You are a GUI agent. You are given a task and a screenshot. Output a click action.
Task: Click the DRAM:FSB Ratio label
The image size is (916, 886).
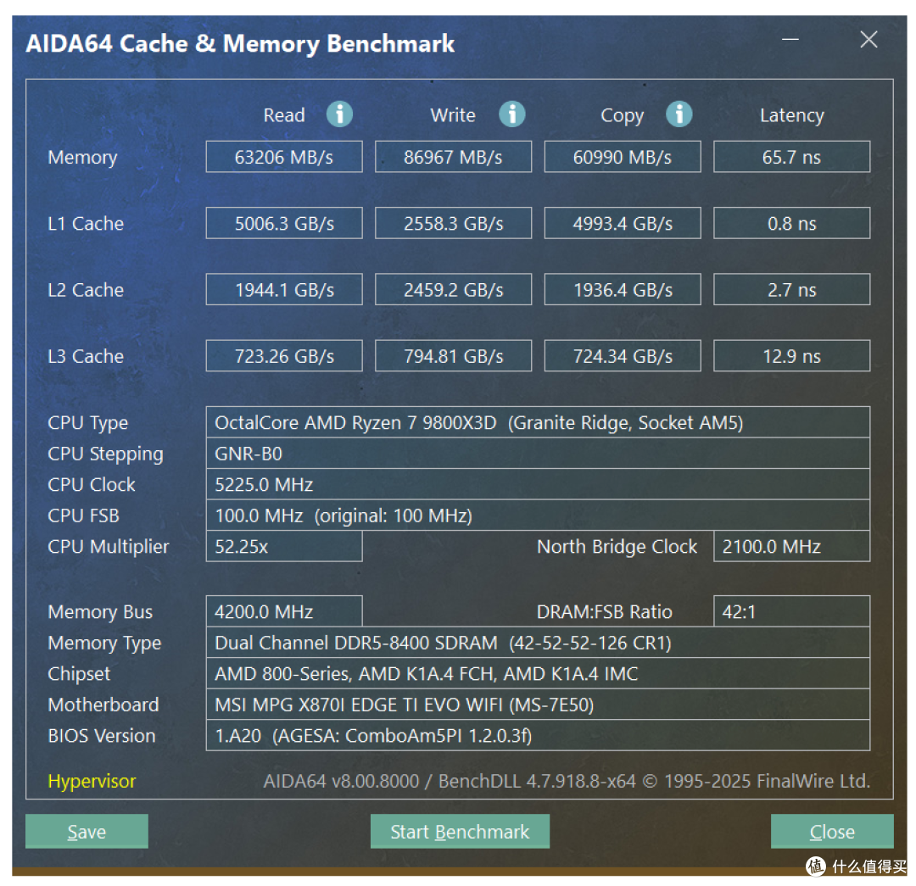pos(605,611)
